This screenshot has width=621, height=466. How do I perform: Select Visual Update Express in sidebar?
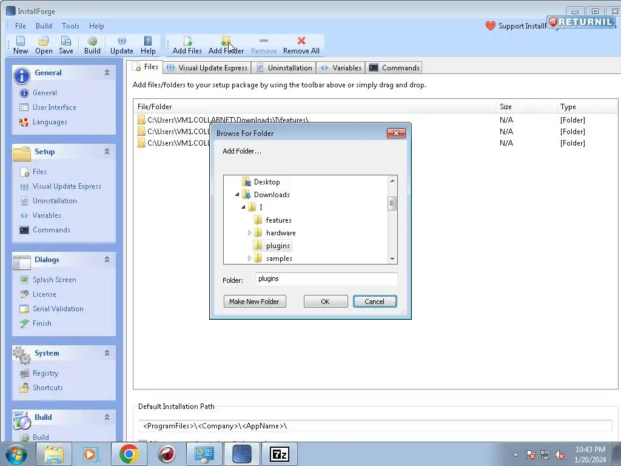tap(67, 186)
